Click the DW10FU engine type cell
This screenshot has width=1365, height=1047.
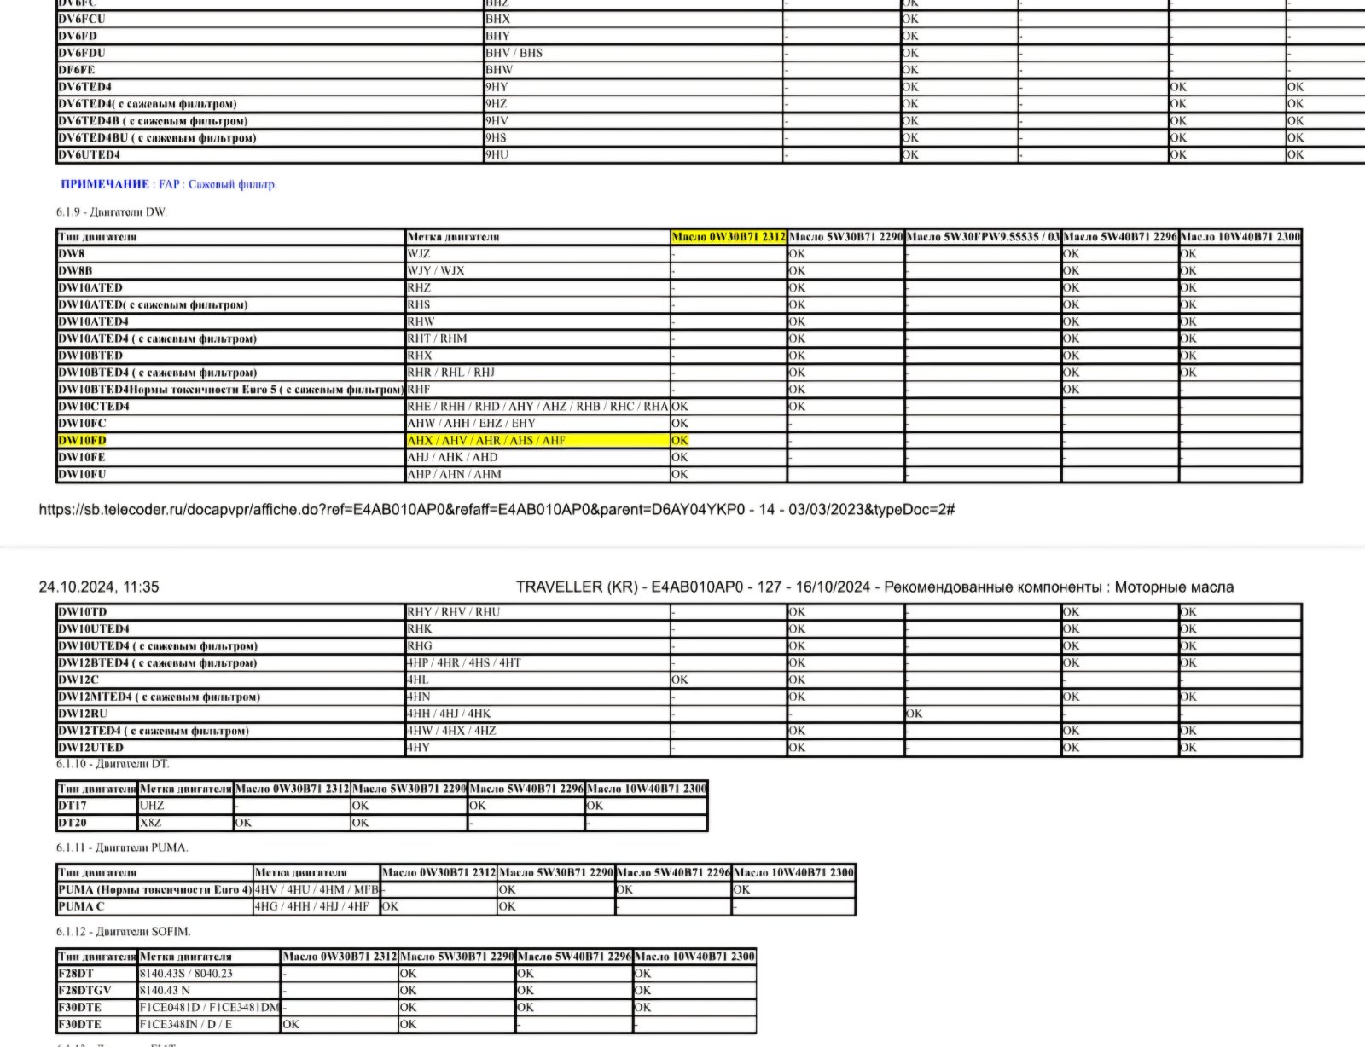(x=230, y=475)
